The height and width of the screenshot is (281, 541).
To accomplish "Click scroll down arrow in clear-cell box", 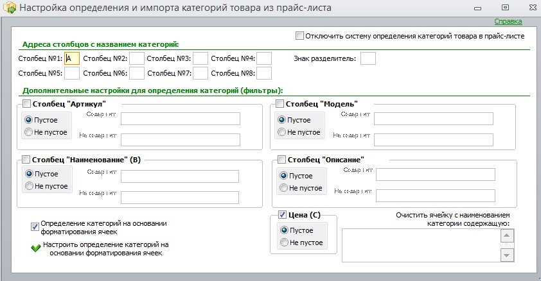I will [x=507, y=255].
